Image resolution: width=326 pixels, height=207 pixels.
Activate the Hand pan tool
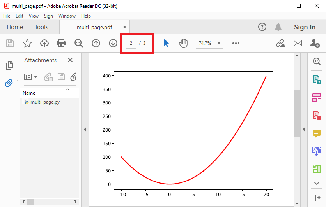click(183, 43)
